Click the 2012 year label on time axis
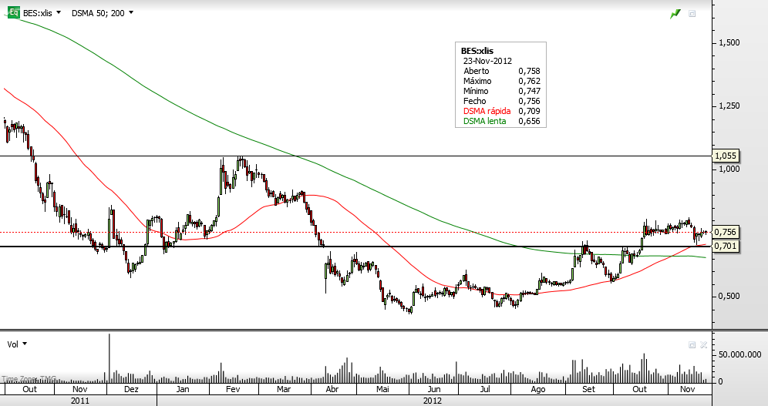 [x=433, y=401]
